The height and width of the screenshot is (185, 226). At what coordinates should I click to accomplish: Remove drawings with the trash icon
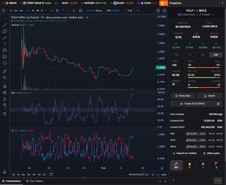5,114
